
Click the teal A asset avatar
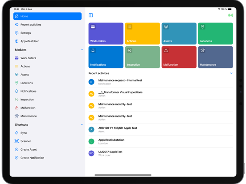tap(91, 129)
